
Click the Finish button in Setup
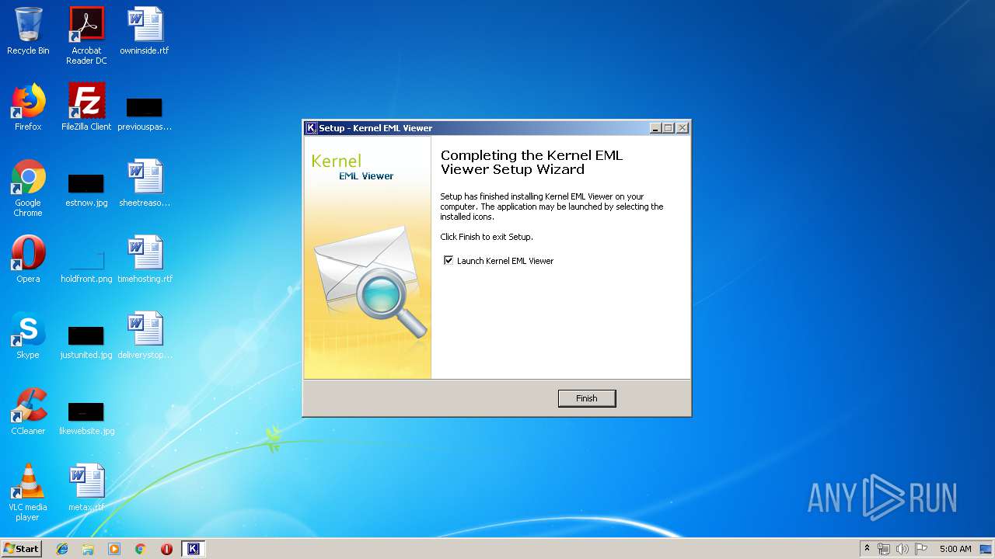pyautogui.click(x=587, y=398)
